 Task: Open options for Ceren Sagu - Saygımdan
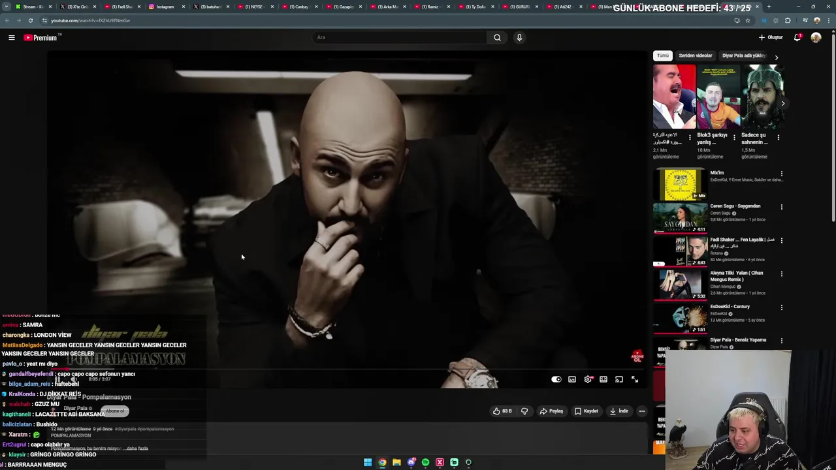tap(782, 208)
